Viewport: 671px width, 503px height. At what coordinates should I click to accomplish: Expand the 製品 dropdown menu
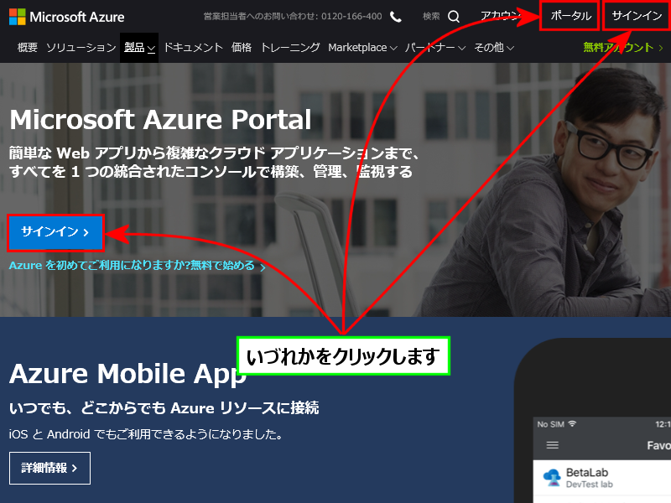point(139,48)
